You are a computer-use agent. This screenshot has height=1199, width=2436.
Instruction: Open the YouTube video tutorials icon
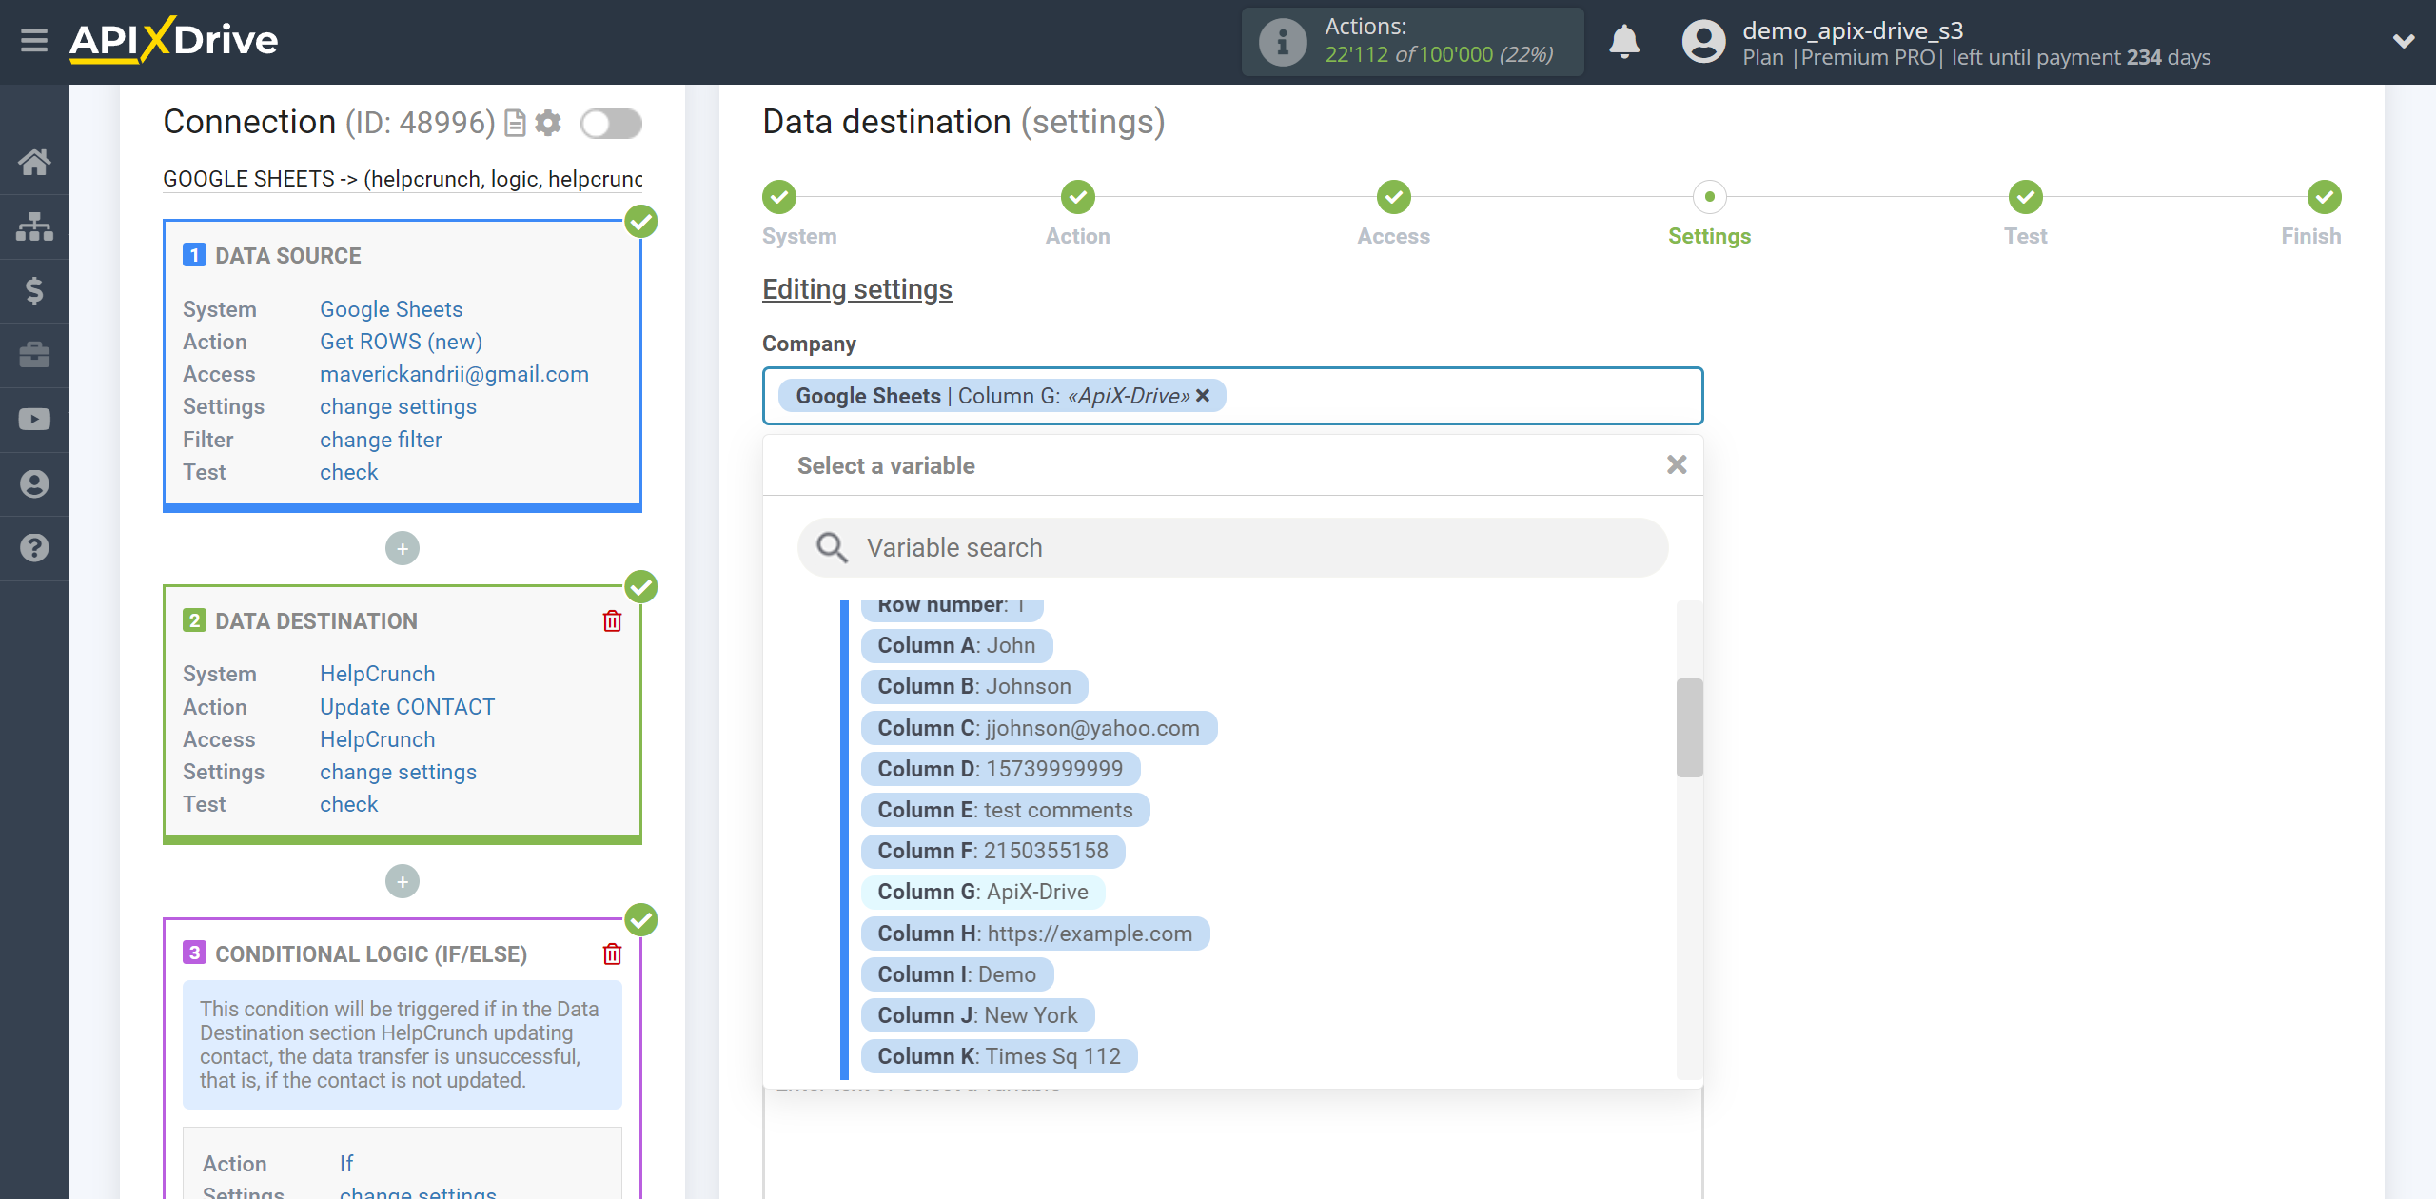34,420
